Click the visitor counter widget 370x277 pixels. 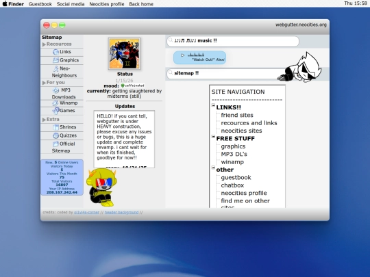(x=62, y=177)
